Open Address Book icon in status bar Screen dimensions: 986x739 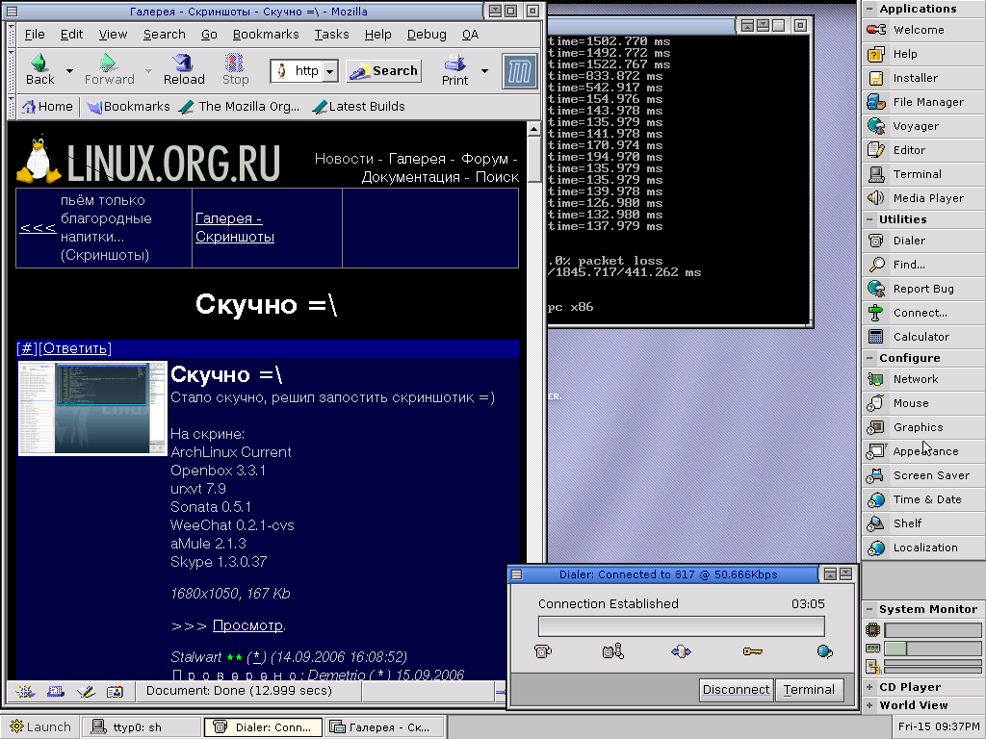tap(116, 691)
